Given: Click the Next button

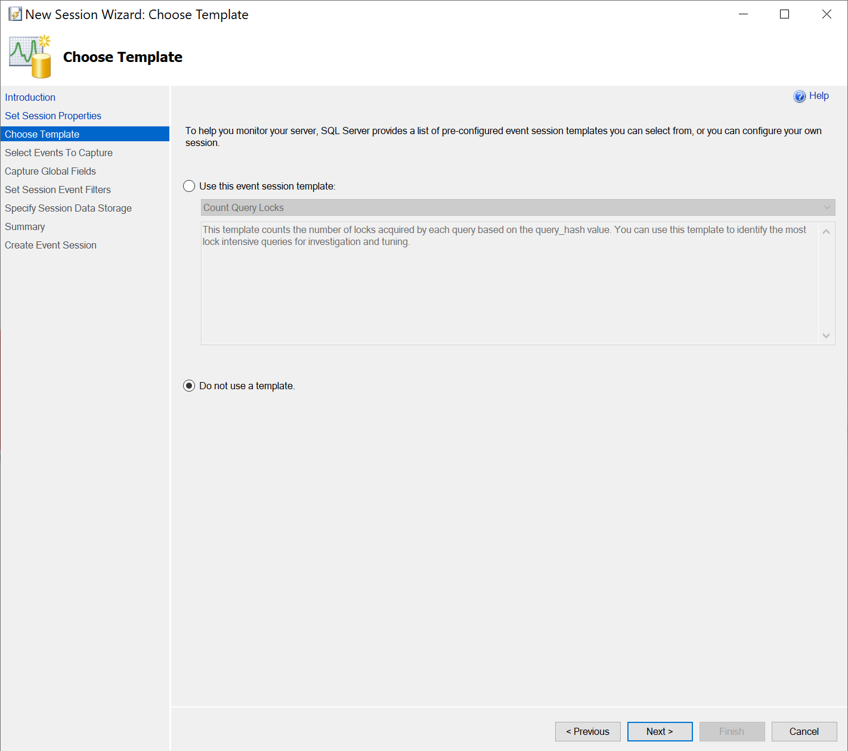Looking at the screenshot, I should click(660, 731).
